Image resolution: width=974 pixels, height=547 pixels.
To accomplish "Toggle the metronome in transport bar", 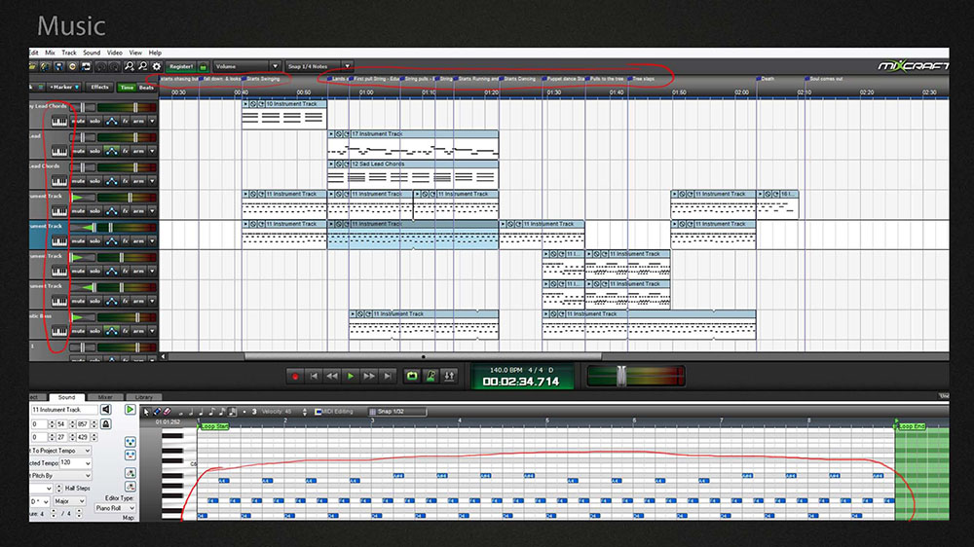I will tap(431, 377).
